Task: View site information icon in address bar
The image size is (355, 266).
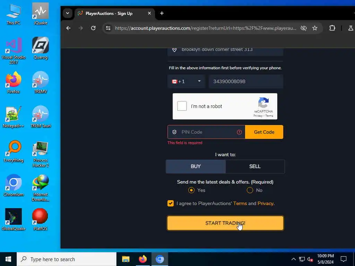Action: [108, 28]
